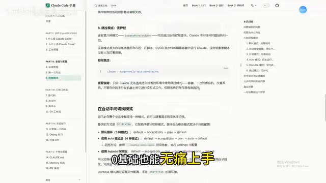Click the section heading 在会话中间切换模式
This screenshot has height=183, width=326.
point(115,109)
